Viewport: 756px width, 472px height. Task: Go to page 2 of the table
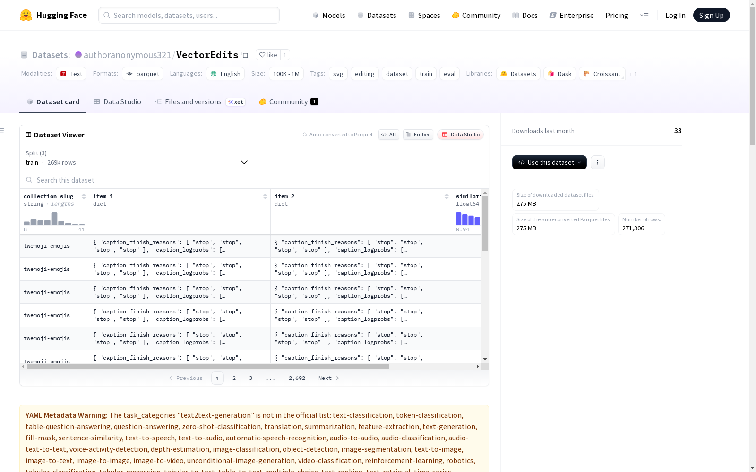pyautogui.click(x=234, y=378)
